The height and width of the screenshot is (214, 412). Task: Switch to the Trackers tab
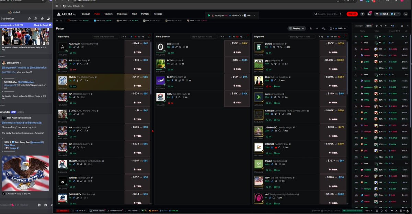tap(108, 14)
